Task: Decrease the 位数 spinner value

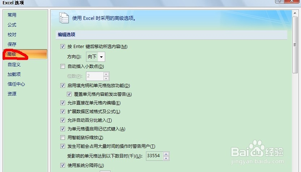Action: coord(106,78)
